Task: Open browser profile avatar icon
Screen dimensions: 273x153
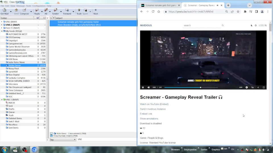Action: point(262,11)
